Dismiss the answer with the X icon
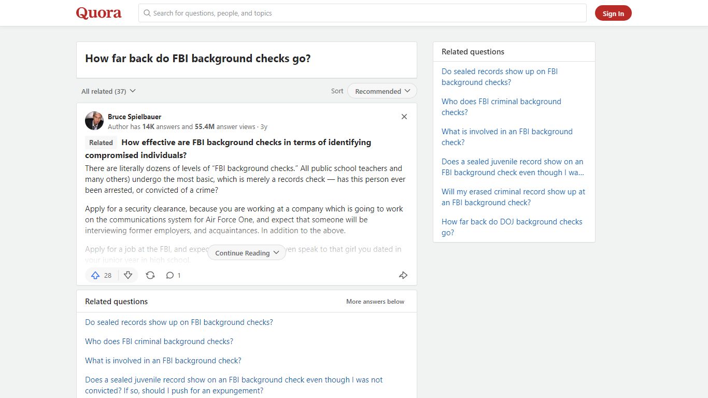This screenshot has width=708, height=398. coord(404,117)
